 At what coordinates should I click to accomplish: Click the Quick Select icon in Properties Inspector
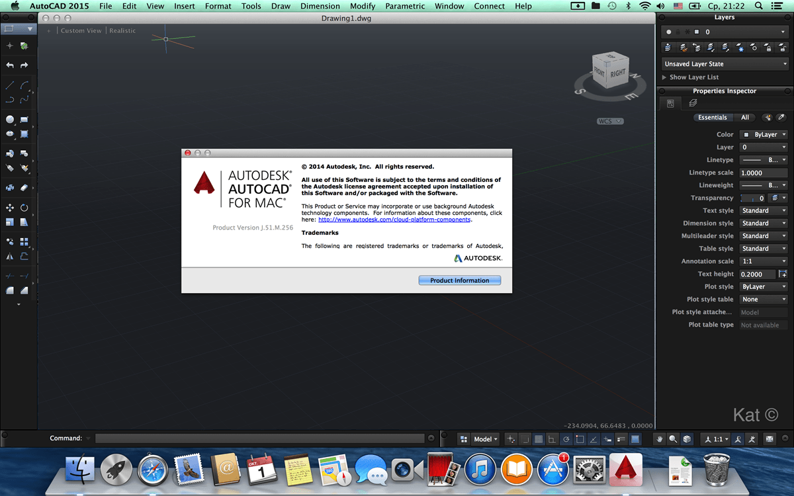click(x=768, y=117)
